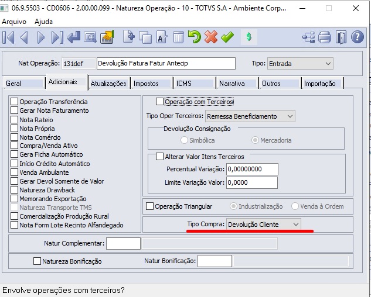Image resolution: width=371 pixels, height=297 pixels.
Task: Open the Arquivo menu
Action: (14, 22)
